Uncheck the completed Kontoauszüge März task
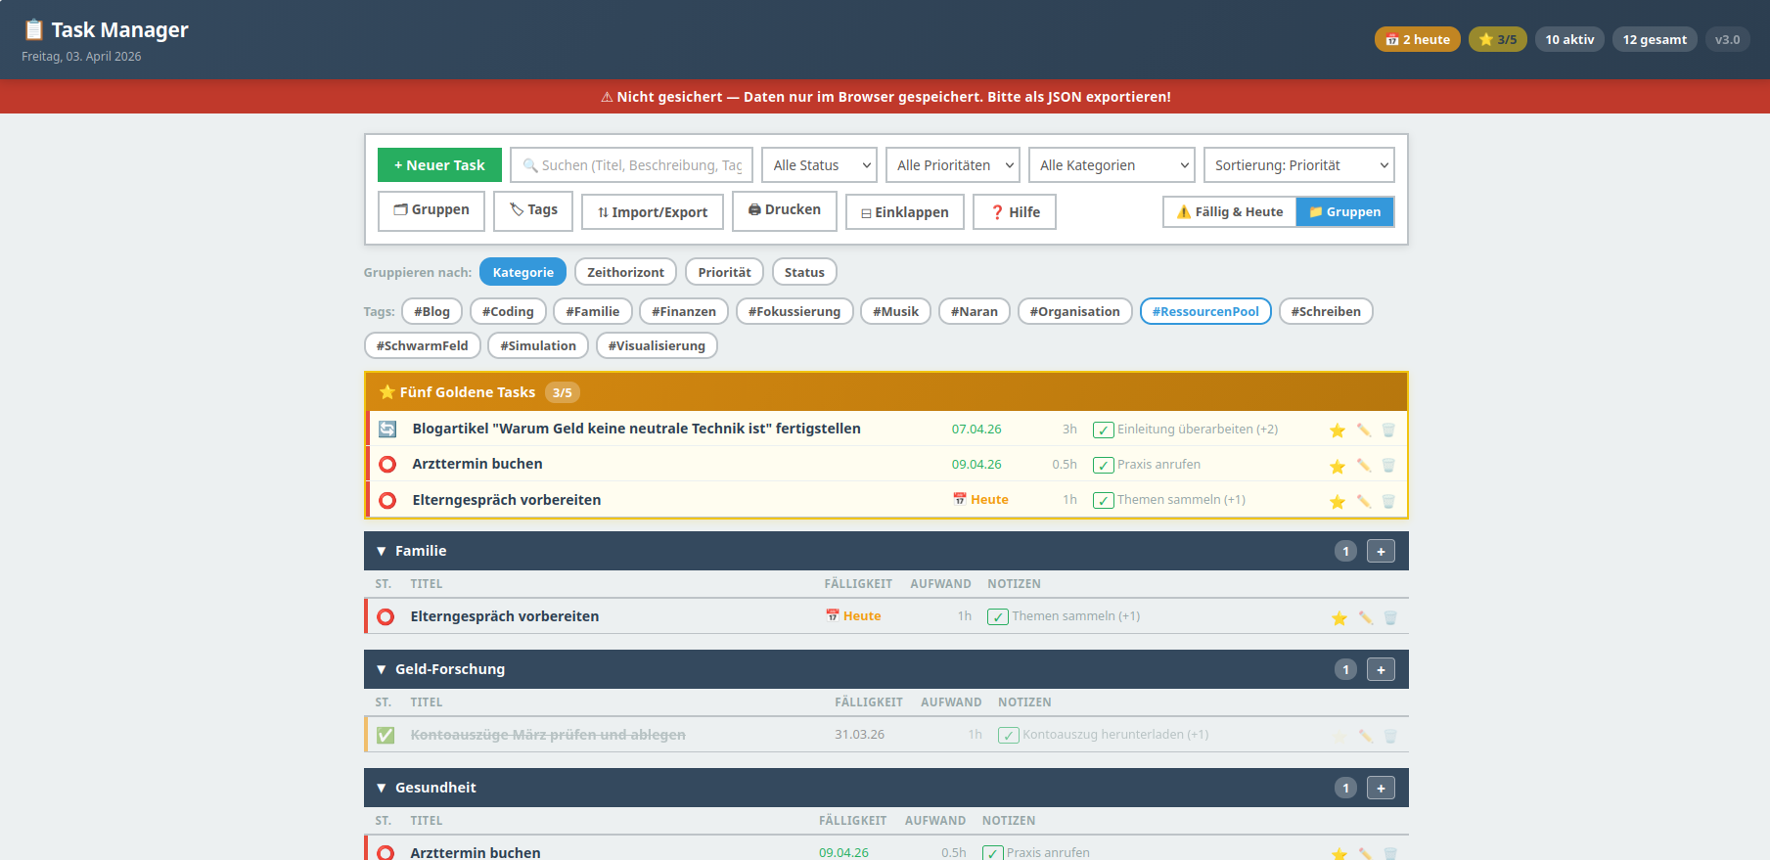Image resolution: width=1770 pixels, height=860 pixels. (386, 735)
